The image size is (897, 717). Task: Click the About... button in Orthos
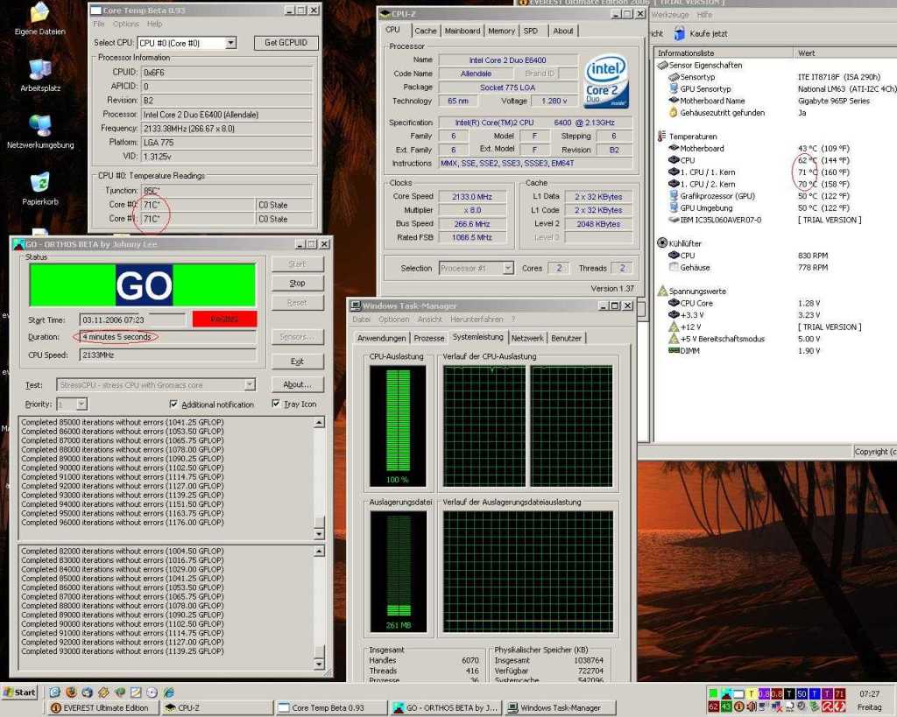pos(297,384)
